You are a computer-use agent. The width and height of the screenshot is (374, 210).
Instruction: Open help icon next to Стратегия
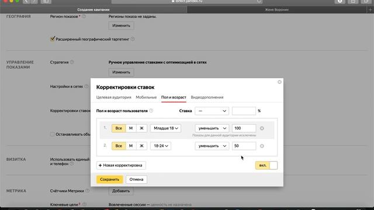tap(72, 62)
